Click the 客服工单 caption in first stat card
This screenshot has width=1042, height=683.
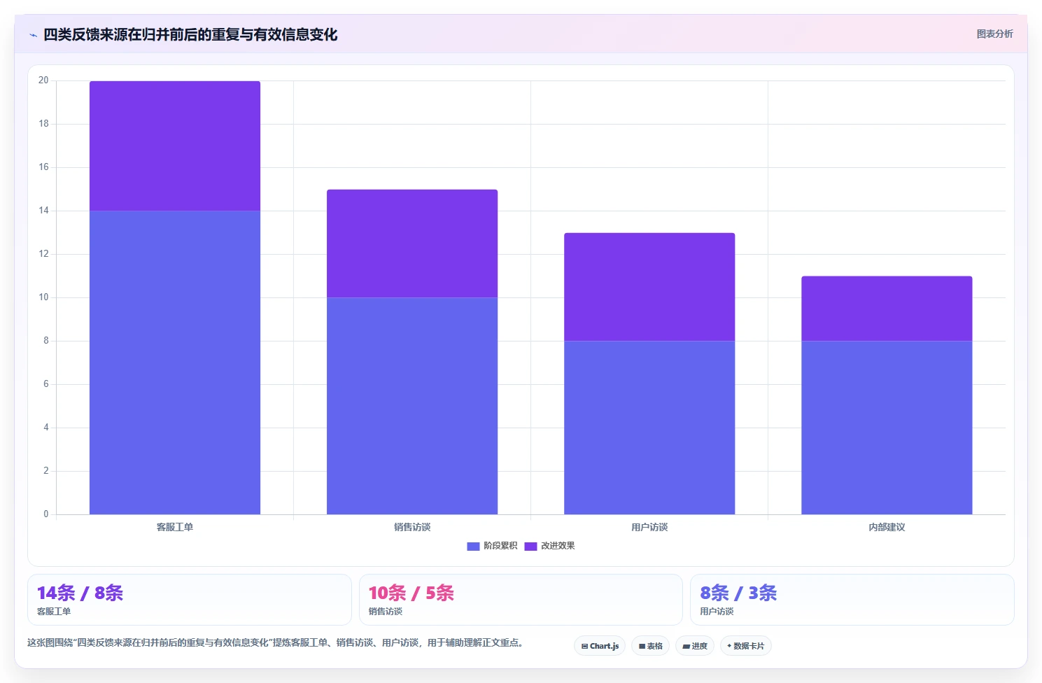[x=54, y=612]
